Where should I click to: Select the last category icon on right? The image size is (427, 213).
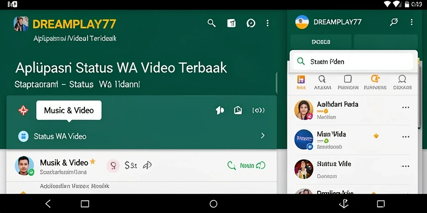(x=402, y=79)
